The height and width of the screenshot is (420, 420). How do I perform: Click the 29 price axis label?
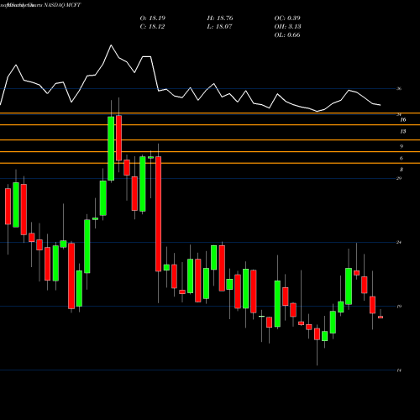click(x=399, y=178)
